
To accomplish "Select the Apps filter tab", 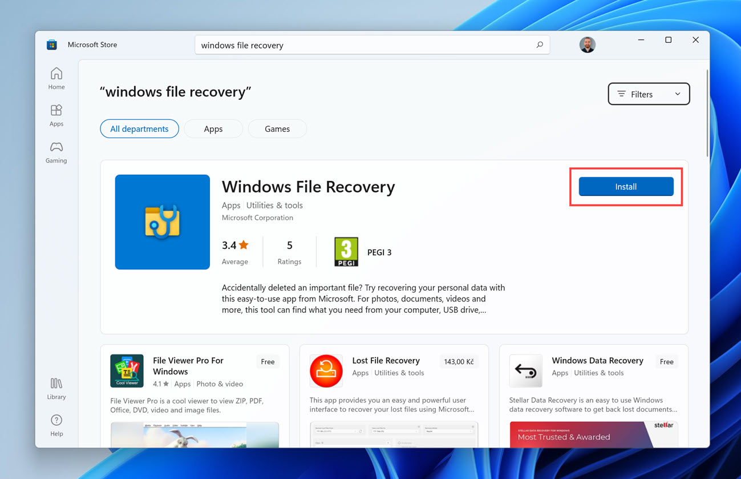I will [x=213, y=129].
